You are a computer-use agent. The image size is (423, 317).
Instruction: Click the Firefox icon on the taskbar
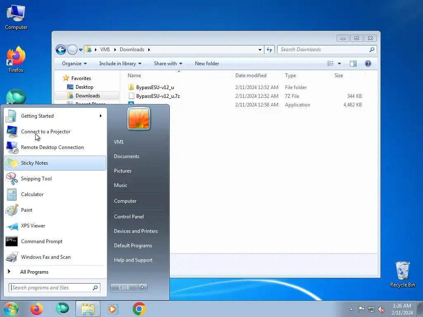pyautogui.click(x=37, y=309)
